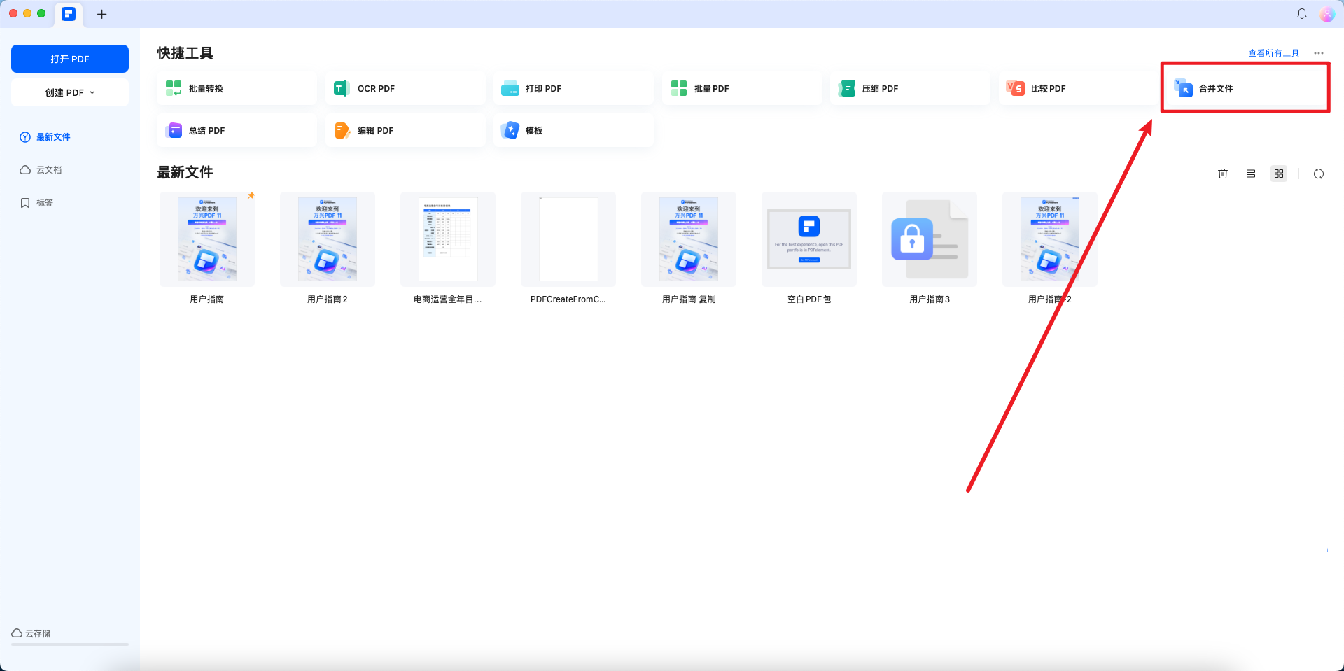
Task: Switch to the 标签 section
Action: 45,202
